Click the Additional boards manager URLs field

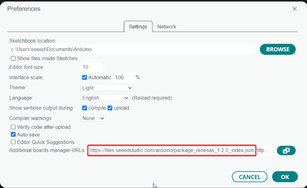tap(180, 150)
